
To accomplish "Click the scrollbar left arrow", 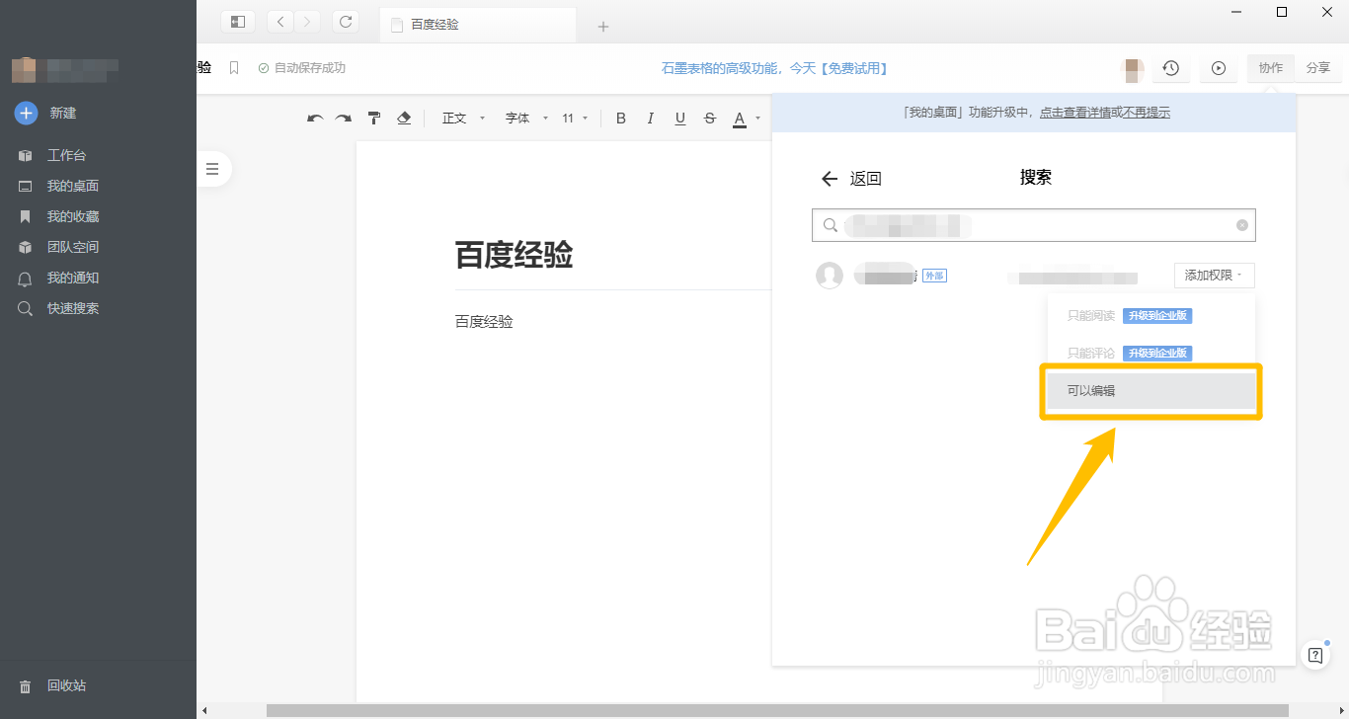I will tap(204, 711).
